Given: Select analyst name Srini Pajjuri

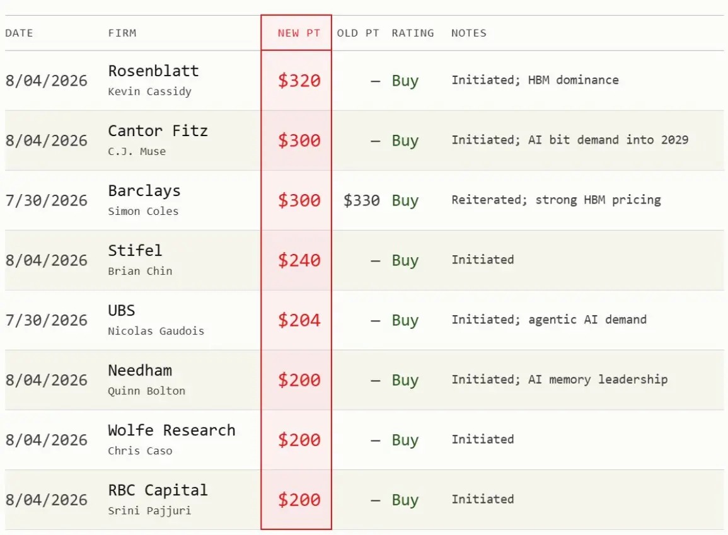Looking at the screenshot, I should pos(149,510).
